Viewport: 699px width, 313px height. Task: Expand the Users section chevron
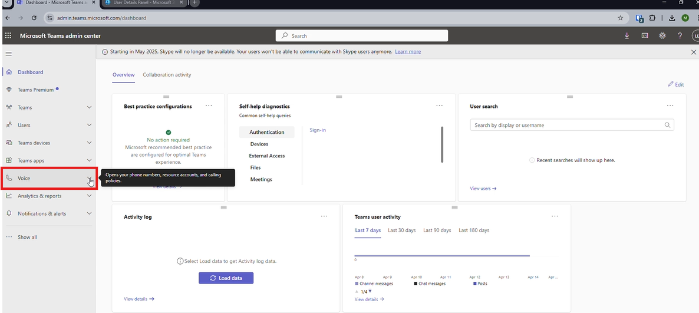pyautogui.click(x=89, y=126)
